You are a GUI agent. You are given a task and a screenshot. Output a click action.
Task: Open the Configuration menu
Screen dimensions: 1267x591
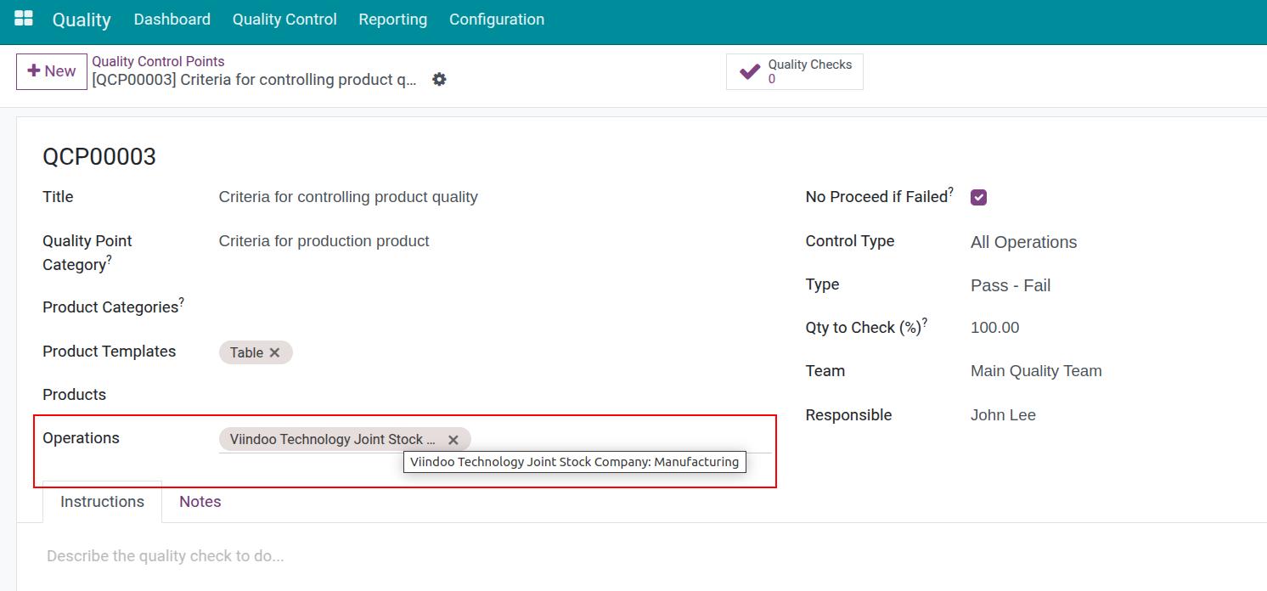tap(497, 19)
